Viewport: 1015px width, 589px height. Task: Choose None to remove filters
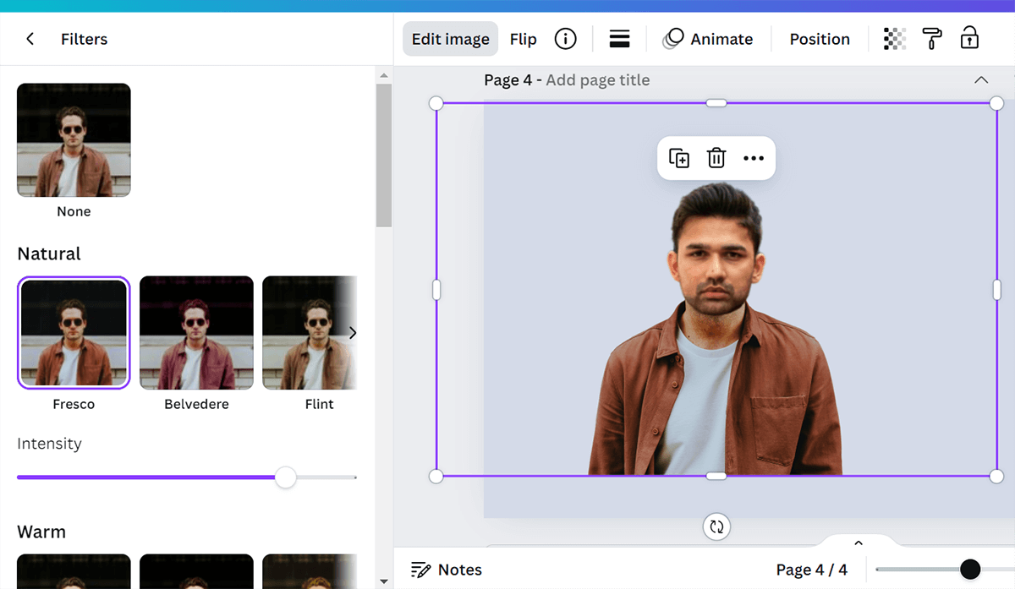pos(74,140)
